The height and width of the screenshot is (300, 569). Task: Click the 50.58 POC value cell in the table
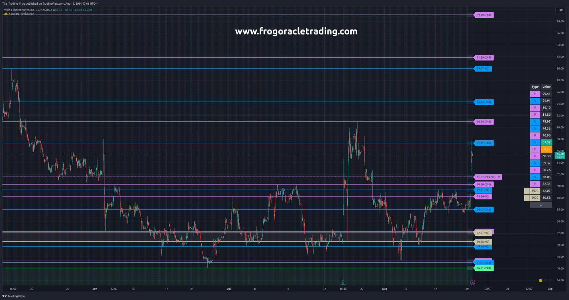(x=546, y=198)
